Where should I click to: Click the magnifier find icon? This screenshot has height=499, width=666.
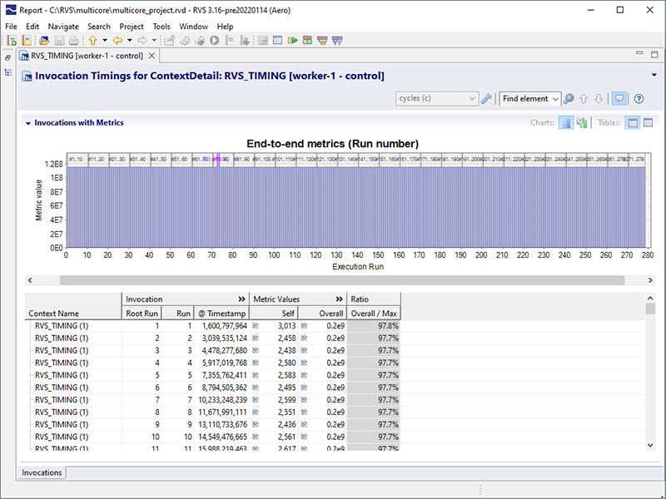[569, 99]
